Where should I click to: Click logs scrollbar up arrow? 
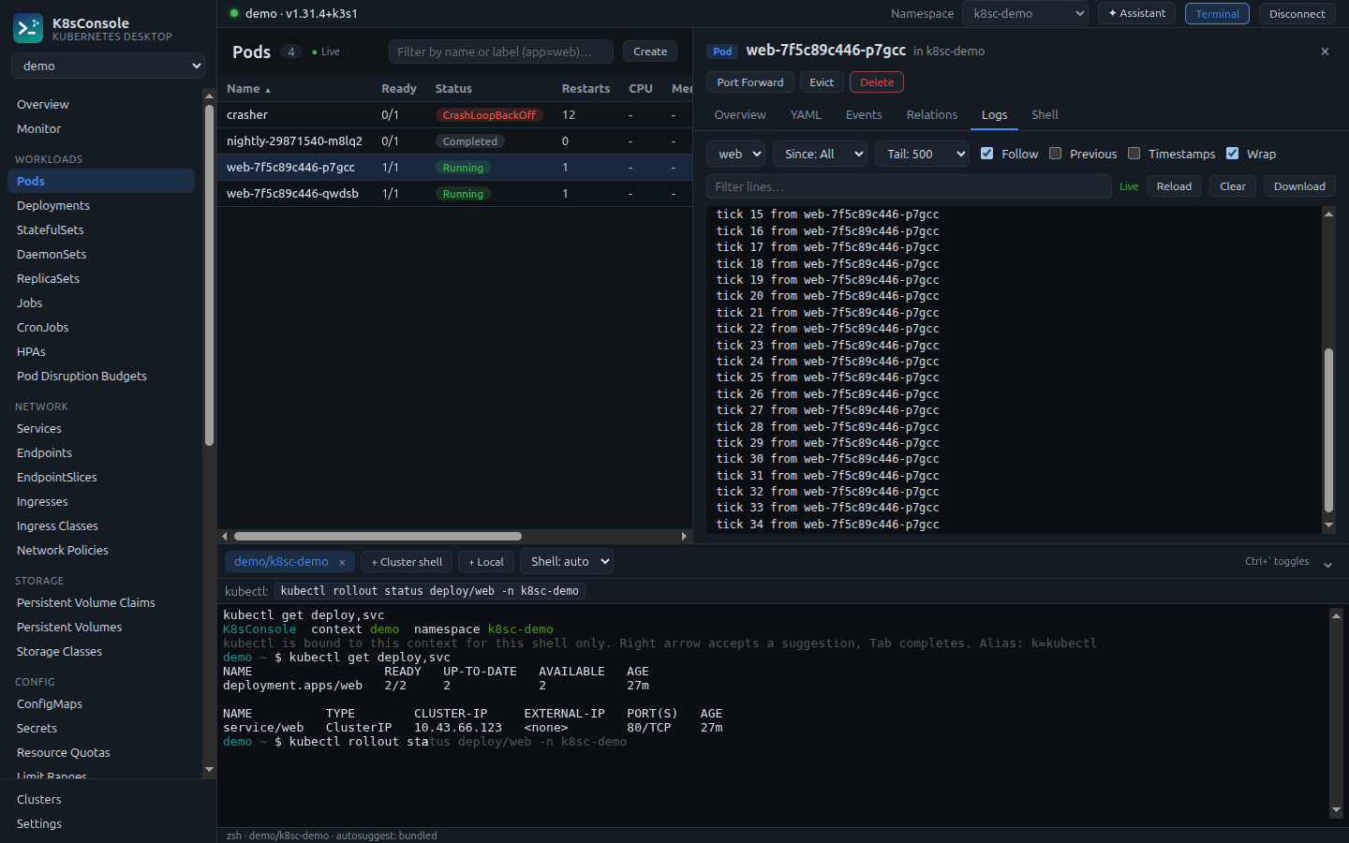(x=1328, y=214)
